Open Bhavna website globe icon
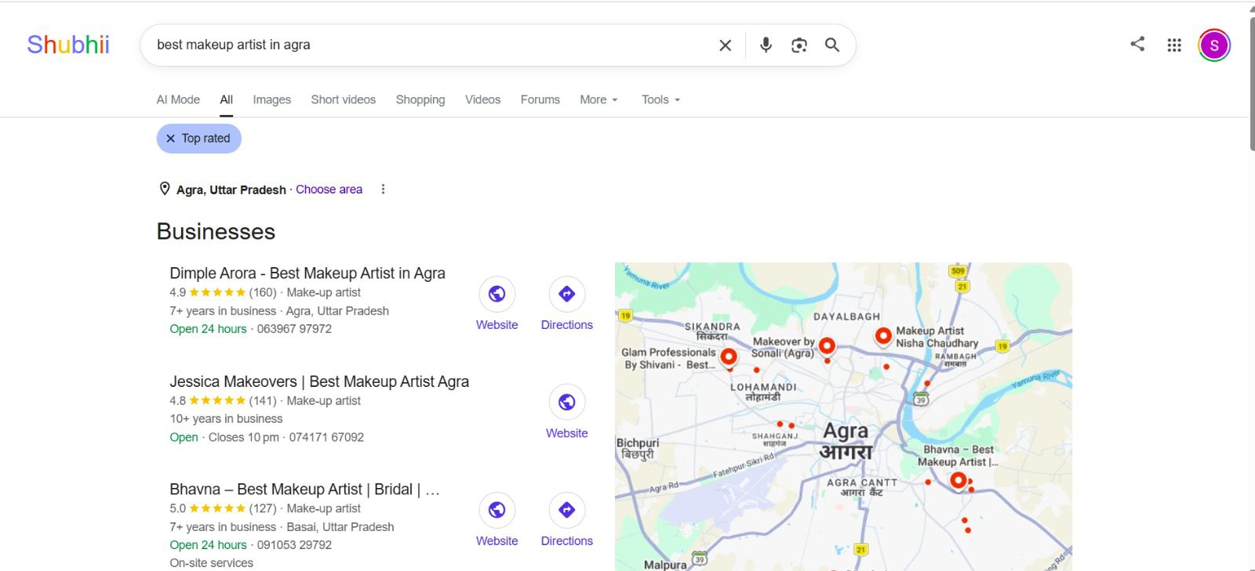Viewport: 1255px width, 571px height. 497,510
